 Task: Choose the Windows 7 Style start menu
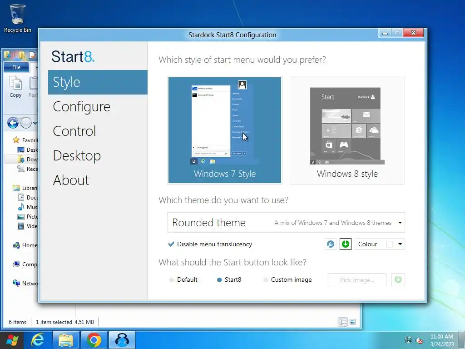coord(225,130)
